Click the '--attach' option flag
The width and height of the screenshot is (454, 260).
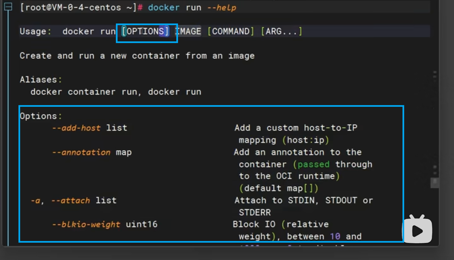point(71,200)
